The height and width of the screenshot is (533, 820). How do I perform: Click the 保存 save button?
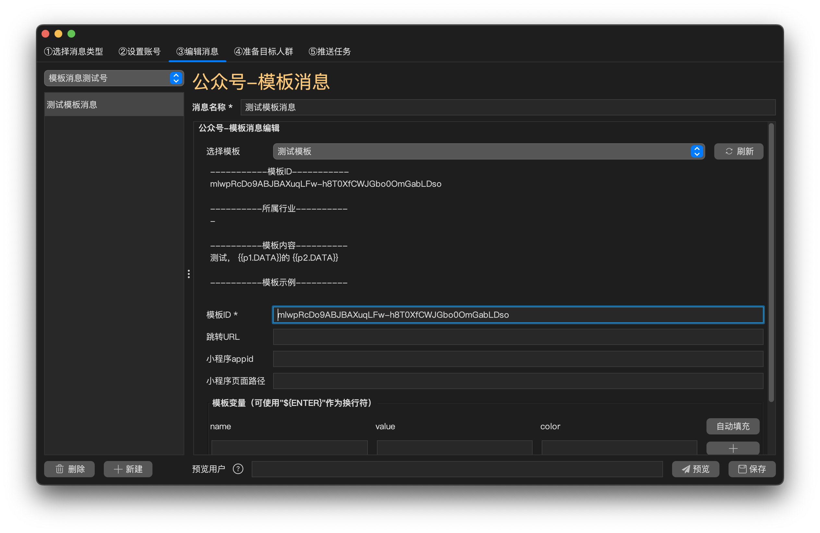(x=752, y=469)
